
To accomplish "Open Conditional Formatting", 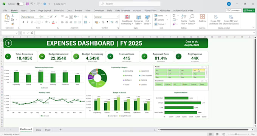I will (x=127, y=20).
